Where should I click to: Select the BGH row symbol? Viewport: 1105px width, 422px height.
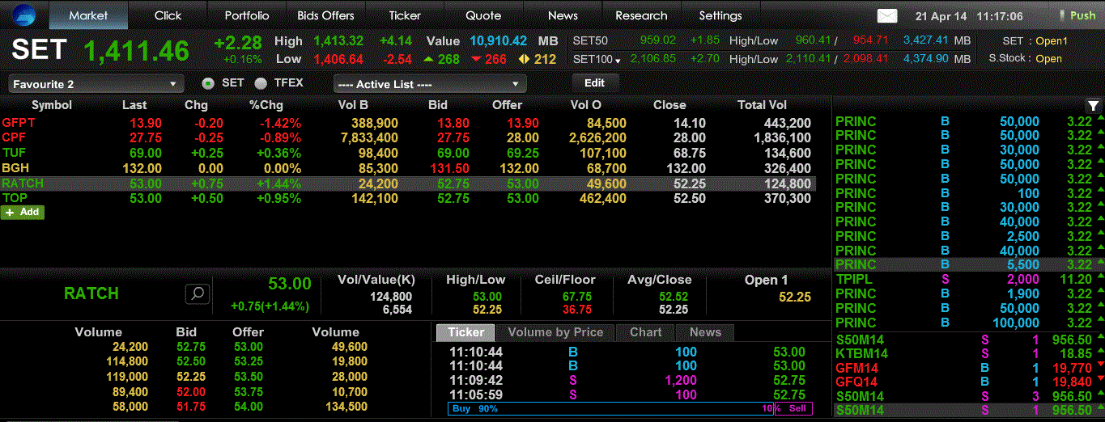(15, 168)
